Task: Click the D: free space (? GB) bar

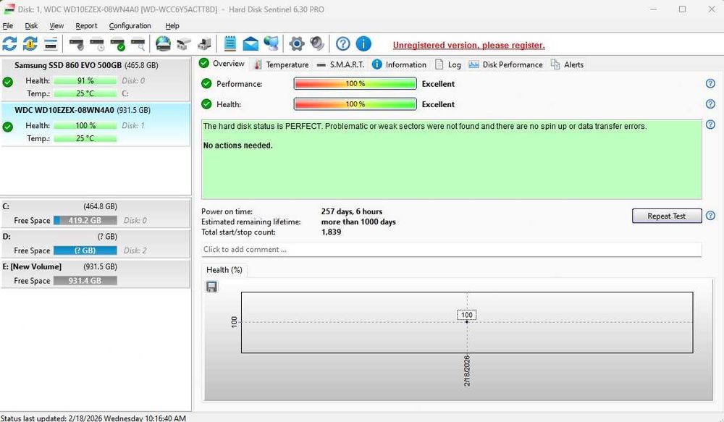Action: (85, 250)
